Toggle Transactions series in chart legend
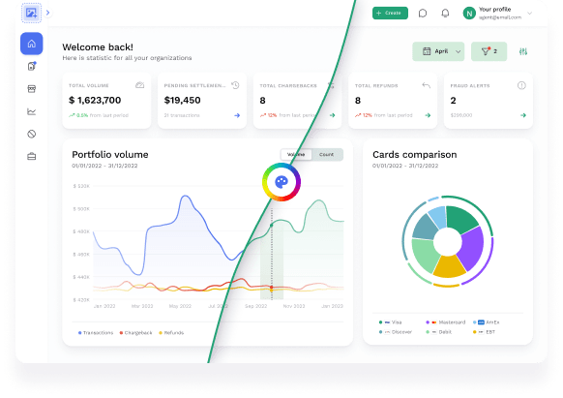This screenshot has width=563, height=398. 96,332
